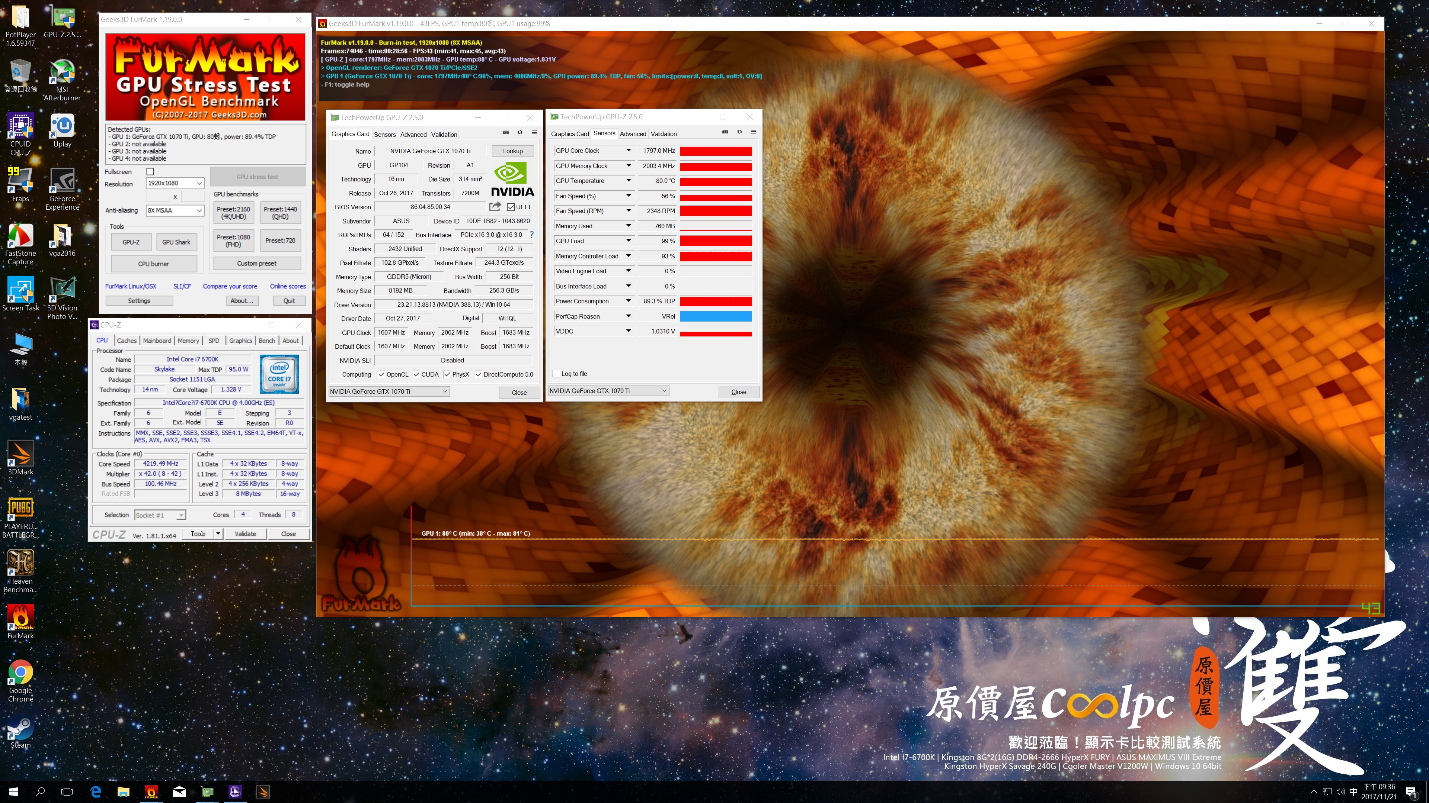Open Uplay desktop icon
Image resolution: width=1429 pixels, height=803 pixels.
point(62,131)
